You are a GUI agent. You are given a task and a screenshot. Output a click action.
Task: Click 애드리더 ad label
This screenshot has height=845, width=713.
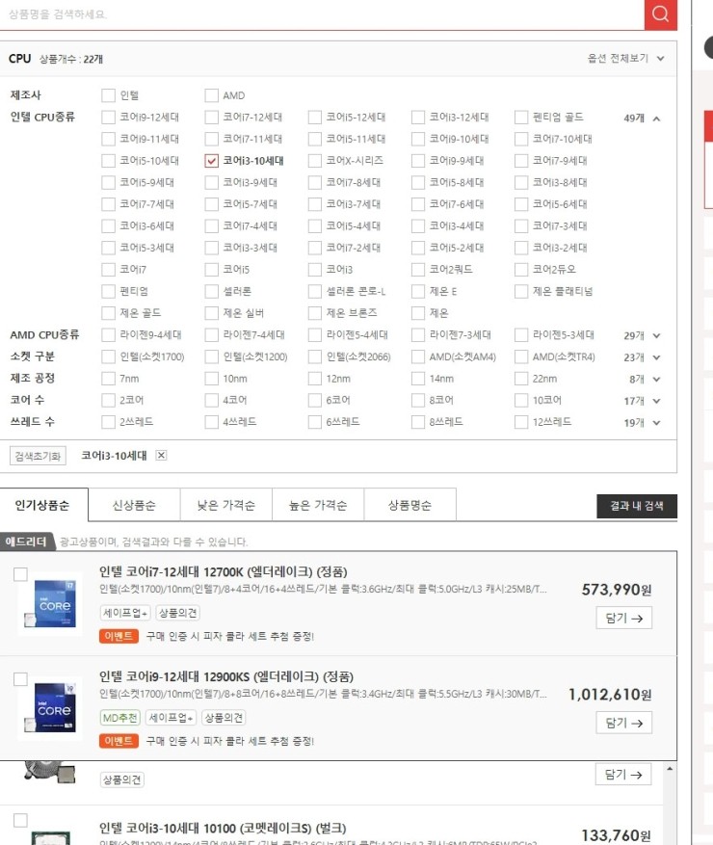[26, 541]
